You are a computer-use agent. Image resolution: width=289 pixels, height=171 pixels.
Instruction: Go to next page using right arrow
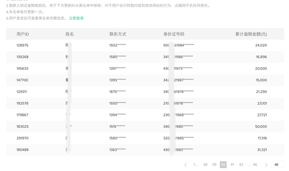(266, 165)
